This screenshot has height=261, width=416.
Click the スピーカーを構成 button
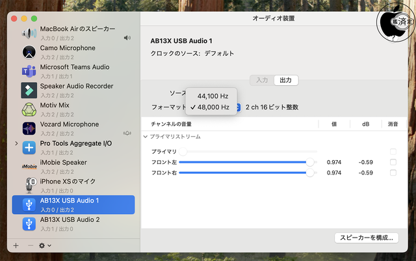365,238
